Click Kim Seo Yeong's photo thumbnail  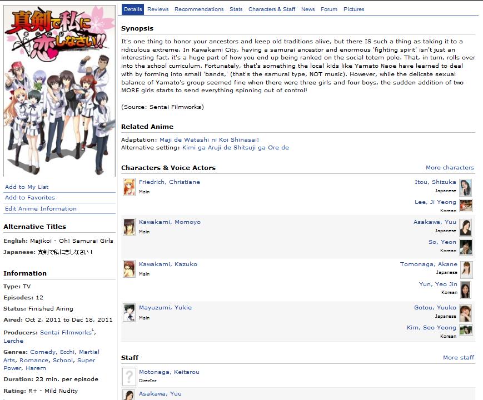466,330
